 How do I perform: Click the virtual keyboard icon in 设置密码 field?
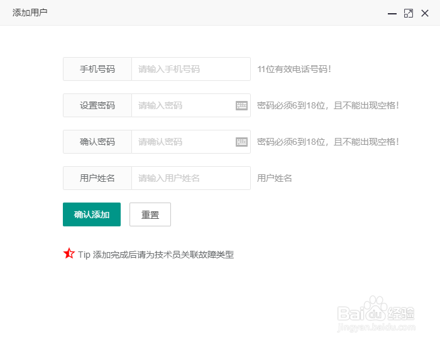tap(241, 105)
